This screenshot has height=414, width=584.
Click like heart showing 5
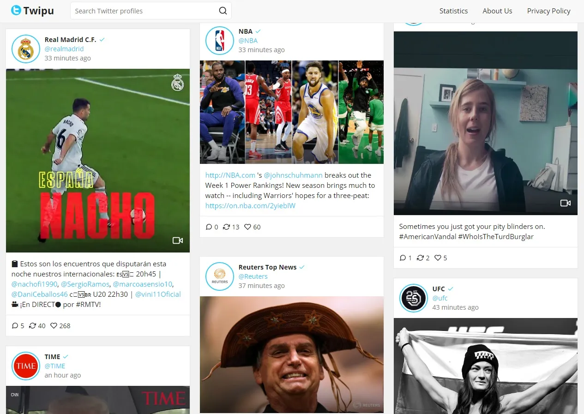[x=438, y=258]
